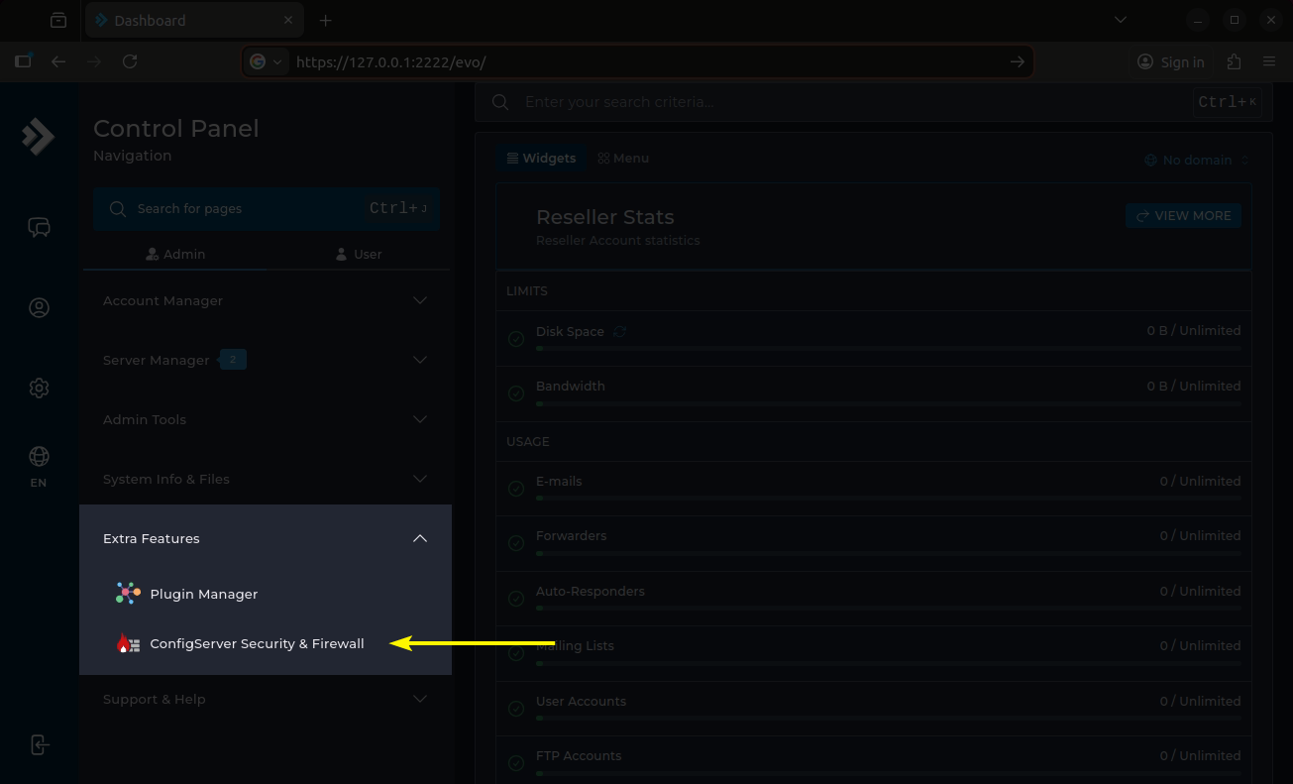Screen dimensions: 1293x784
Task: Click the VIEW MORE button on Reseller Stats
Action: [1183, 215]
